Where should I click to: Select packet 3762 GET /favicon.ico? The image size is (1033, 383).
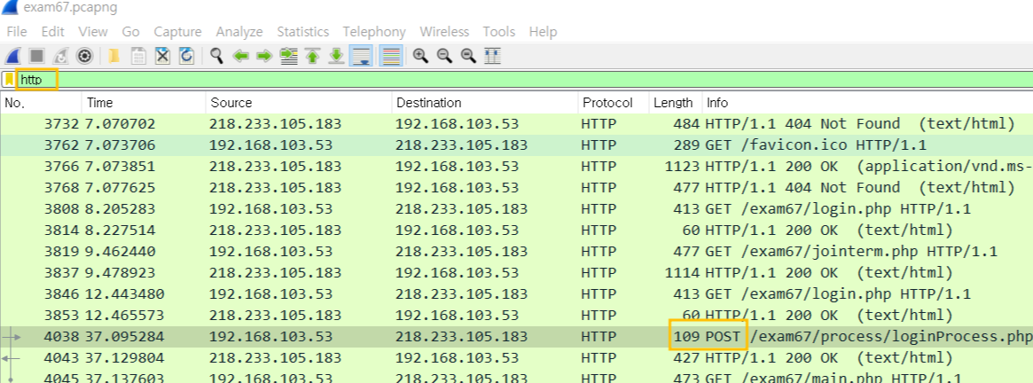(x=516, y=145)
